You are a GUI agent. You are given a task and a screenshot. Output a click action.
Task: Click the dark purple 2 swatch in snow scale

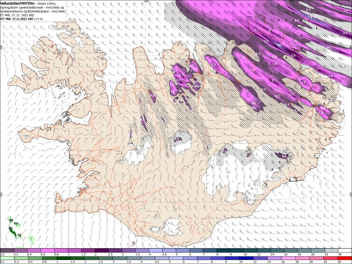click(101, 250)
